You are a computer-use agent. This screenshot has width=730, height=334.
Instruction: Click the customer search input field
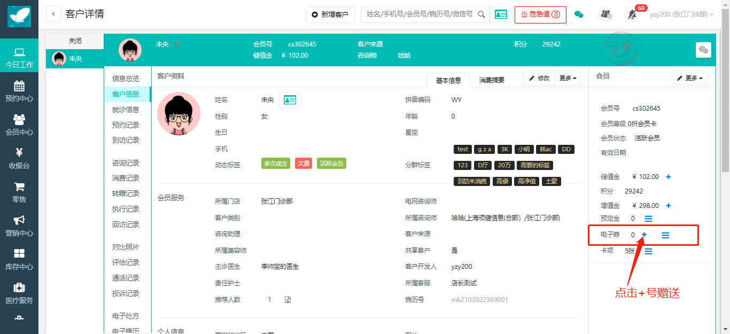click(x=419, y=14)
